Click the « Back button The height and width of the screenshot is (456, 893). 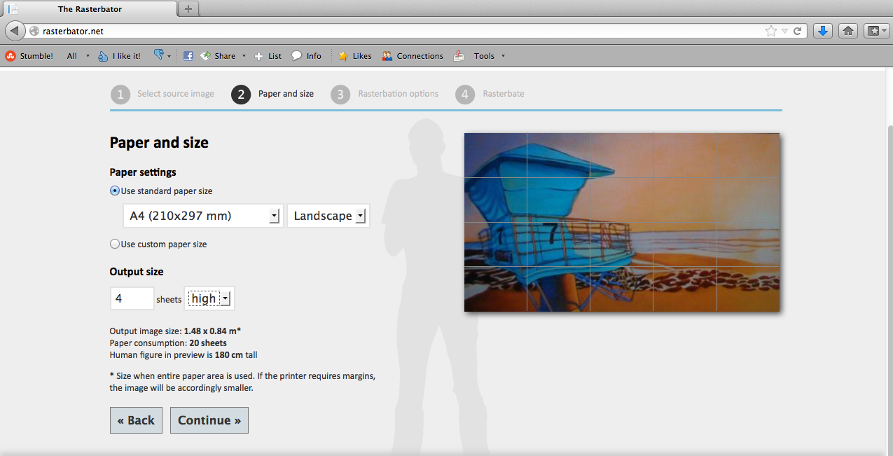pos(136,420)
